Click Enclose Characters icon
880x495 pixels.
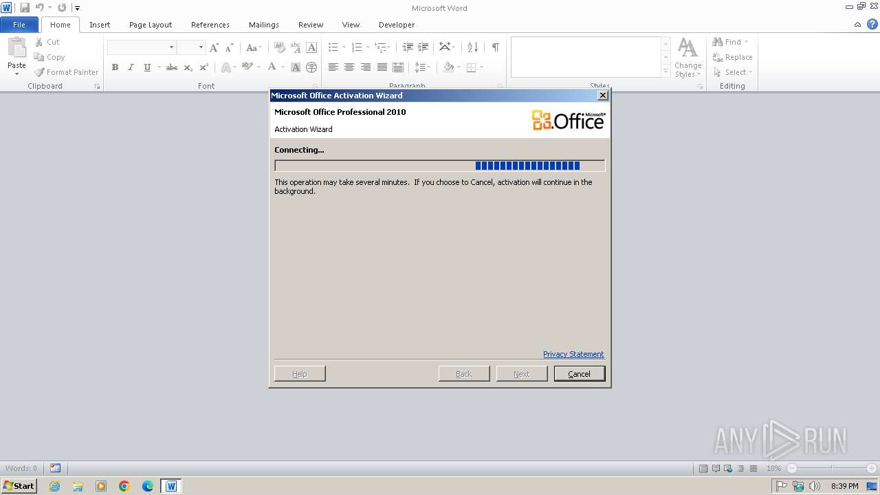tap(311, 67)
